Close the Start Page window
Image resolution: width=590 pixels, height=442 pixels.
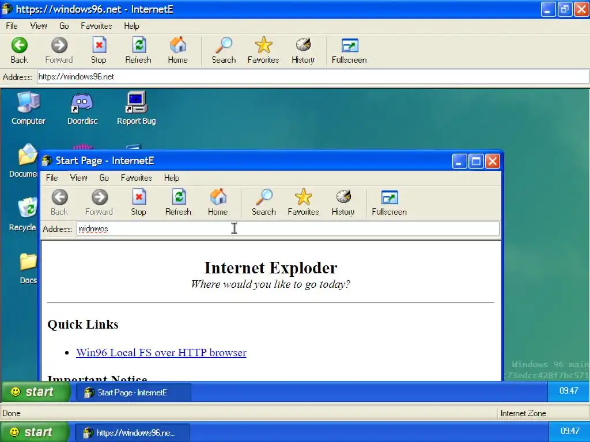coord(493,161)
